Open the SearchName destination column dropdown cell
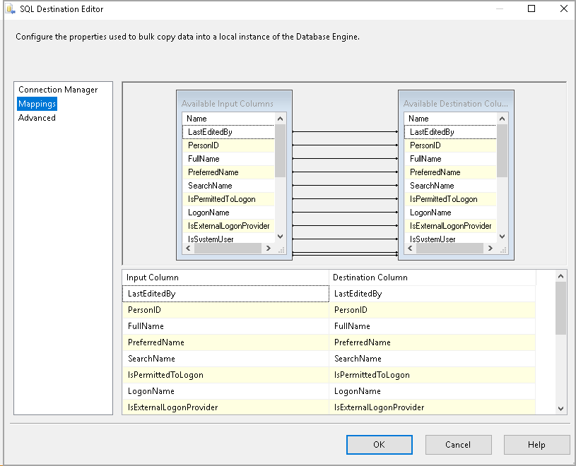Screen dimensions: 576x466 pyautogui.click(x=431, y=359)
